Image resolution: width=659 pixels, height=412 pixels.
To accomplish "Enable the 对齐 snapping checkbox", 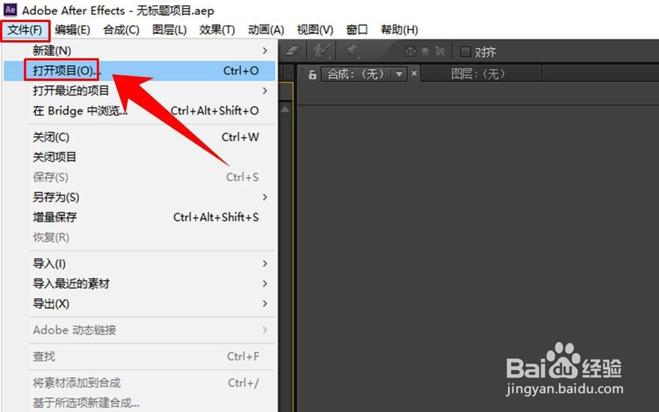I will point(465,51).
